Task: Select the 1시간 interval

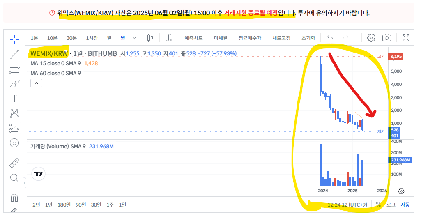Action: pyautogui.click(x=92, y=38)
